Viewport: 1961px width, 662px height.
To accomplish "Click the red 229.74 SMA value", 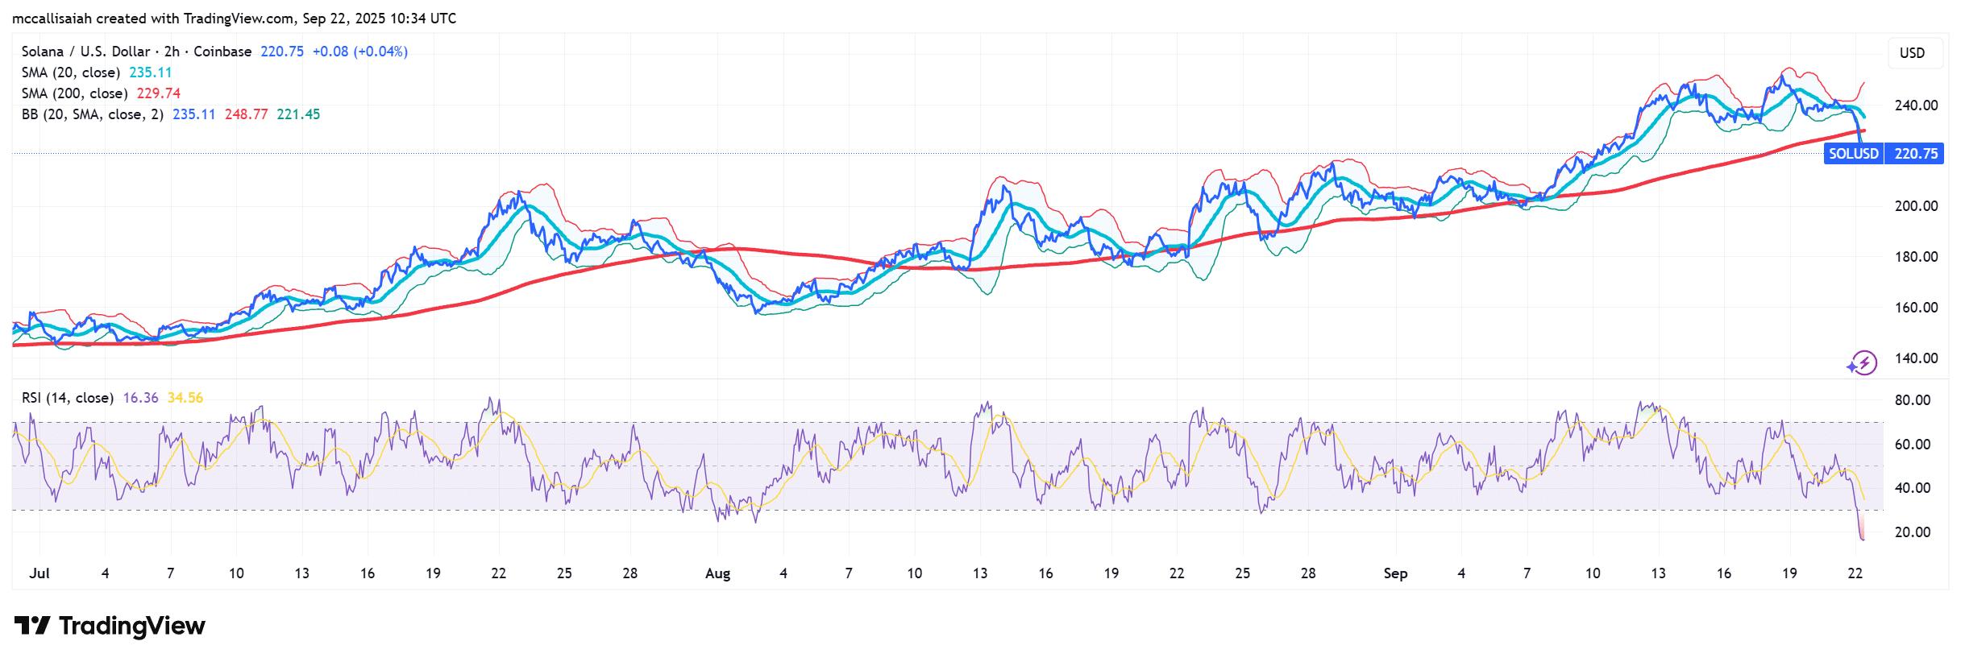I will pos(159,93).
